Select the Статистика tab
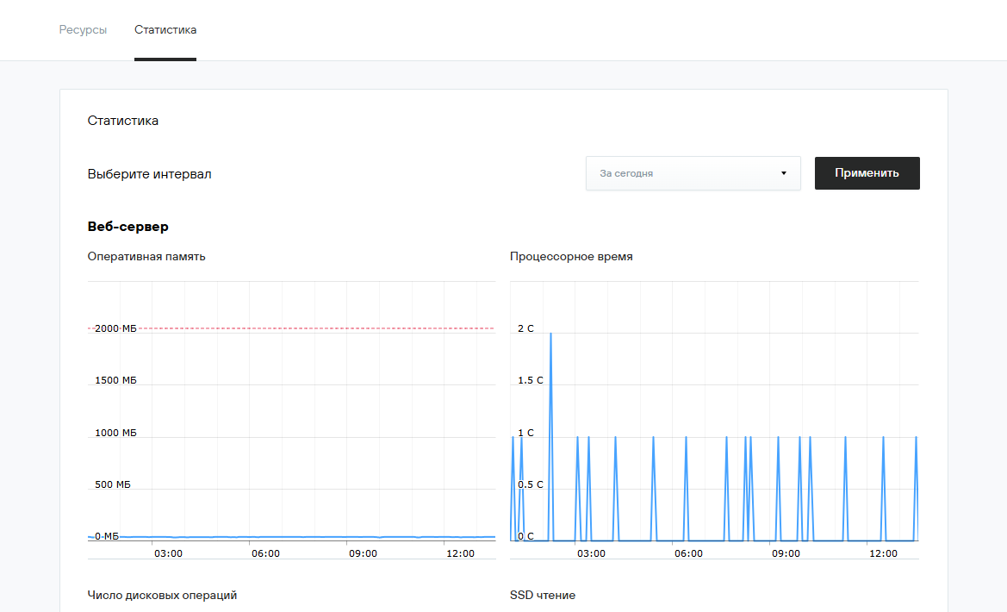Viewport: 1007px width, 612px height. tap(165, 30)
